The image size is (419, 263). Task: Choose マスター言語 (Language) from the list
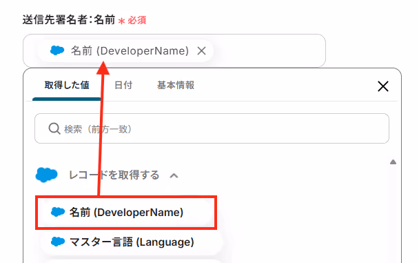click(x=131, y=242)
